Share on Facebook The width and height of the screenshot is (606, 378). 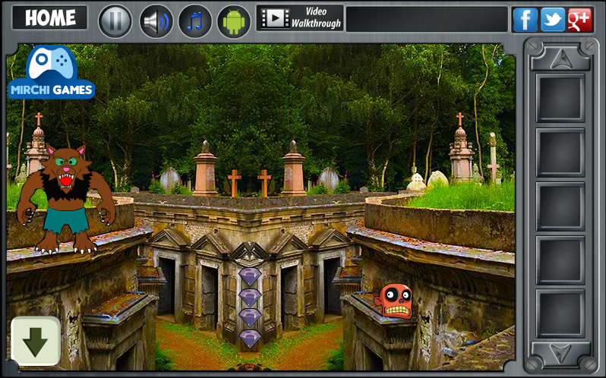coord(525,20)
